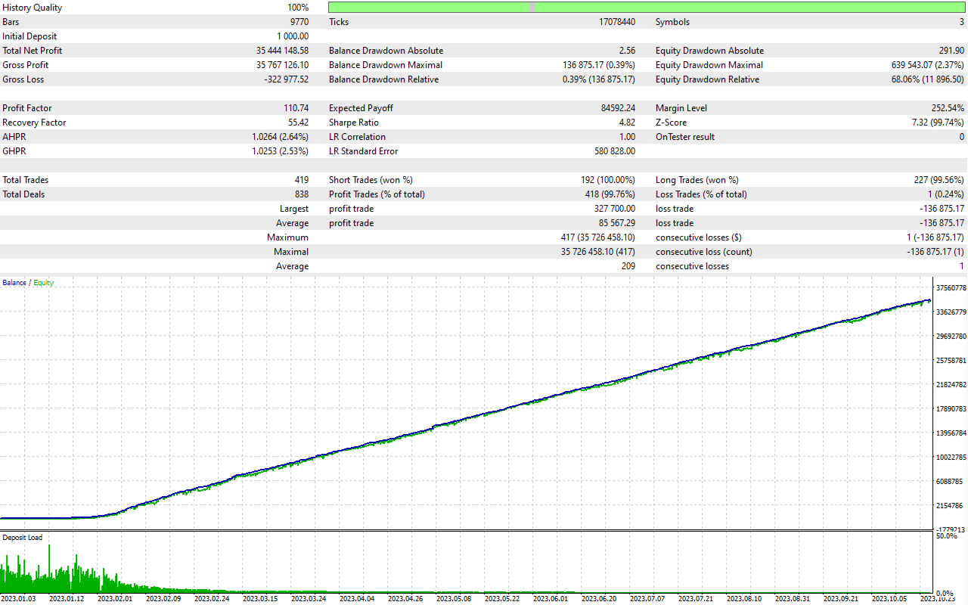Select the Margin Level value 252.54%

[x=948, y=108]
